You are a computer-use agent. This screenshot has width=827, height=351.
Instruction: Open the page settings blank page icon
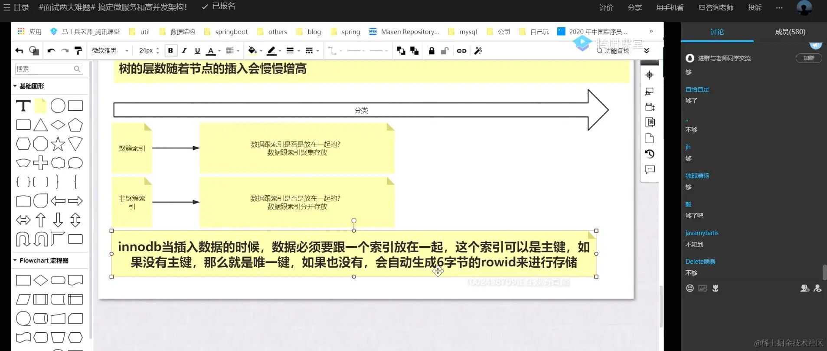click(x=649, y=138)
